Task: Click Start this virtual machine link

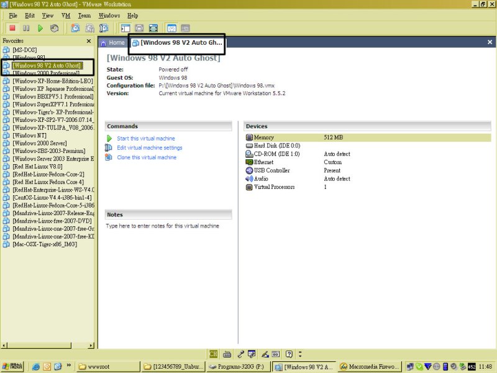Action: click(146, 139)
